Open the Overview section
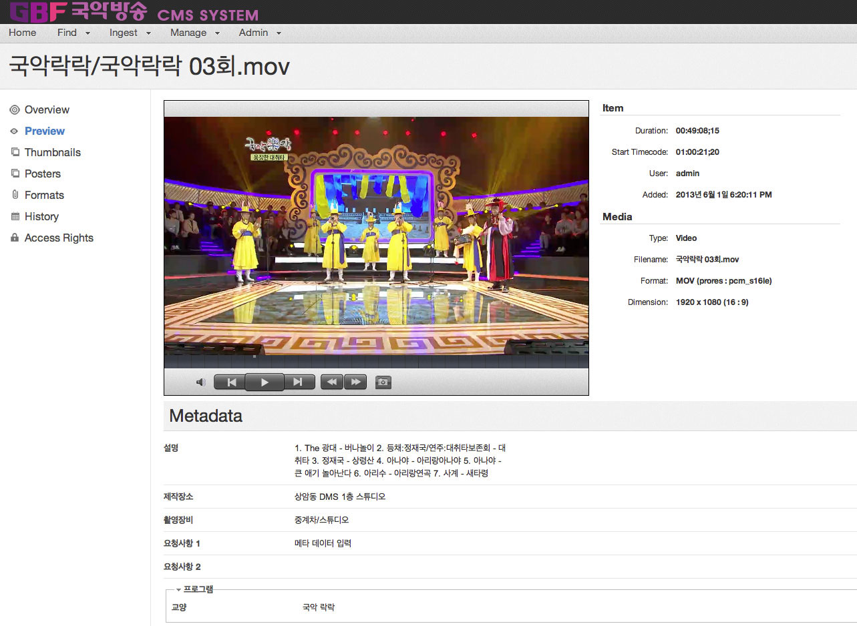Screen dimensions: 857x626 [47, 109]
